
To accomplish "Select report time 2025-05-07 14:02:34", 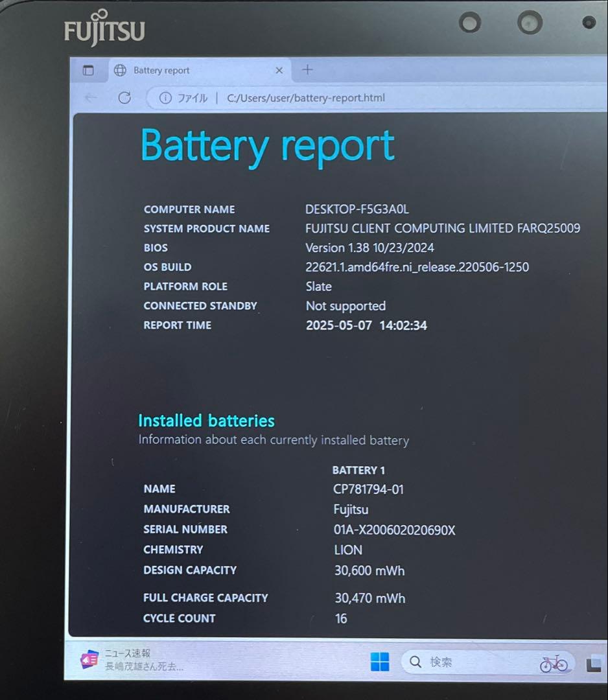I will click(366, 325).
